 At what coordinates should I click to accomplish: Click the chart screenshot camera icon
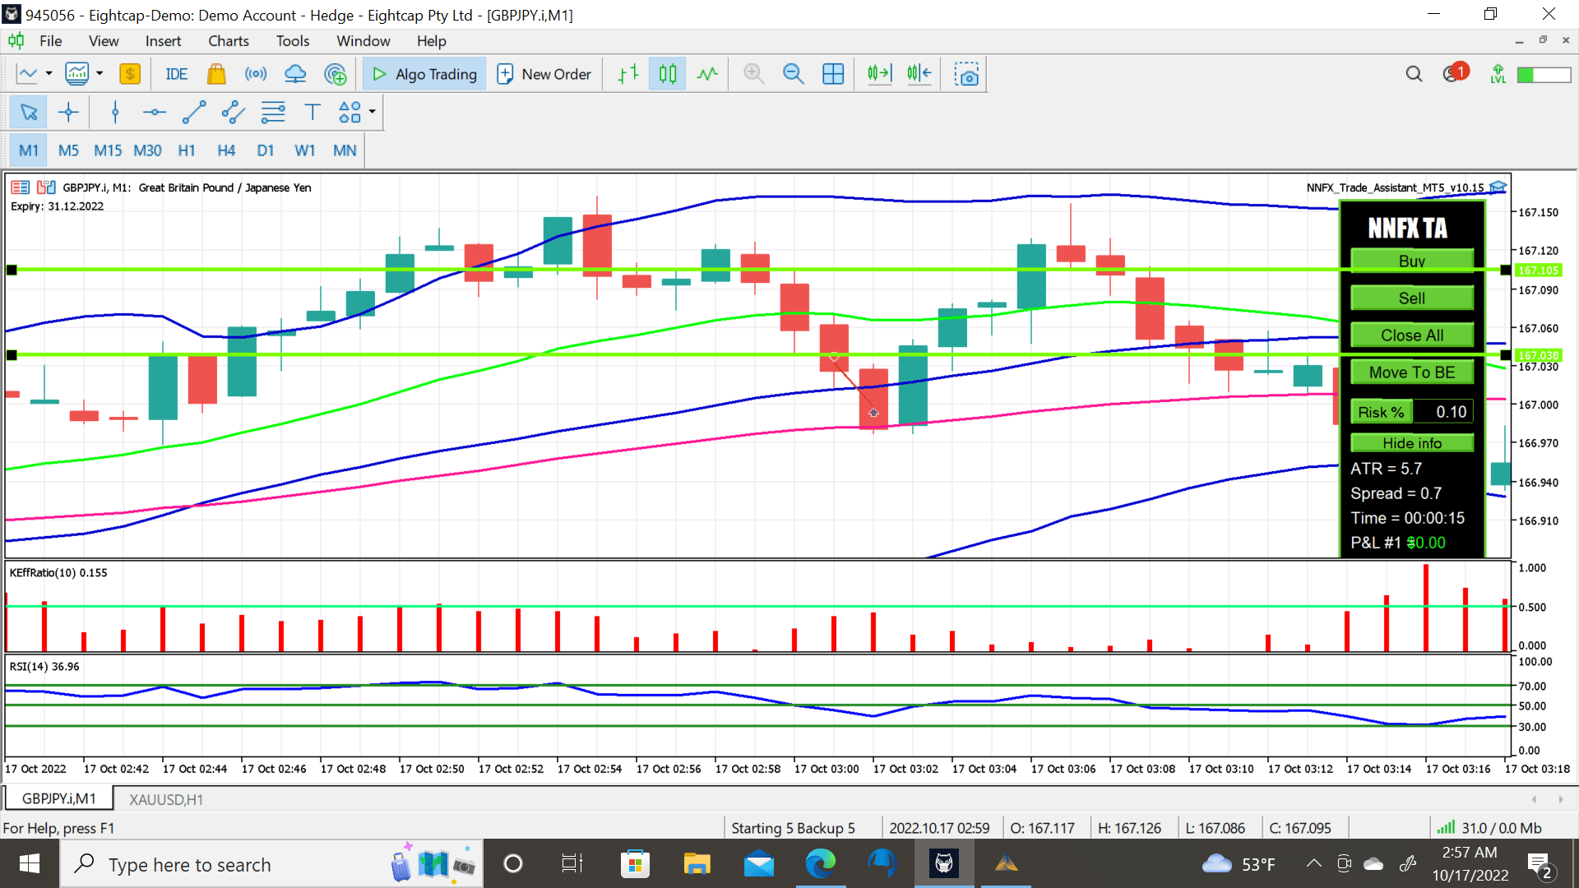pos(966,74)
